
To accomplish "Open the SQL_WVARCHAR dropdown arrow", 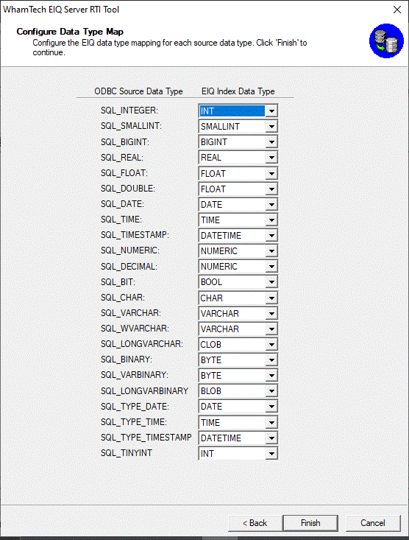I will point(271,329).
